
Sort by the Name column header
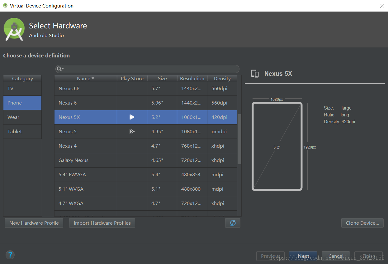click(x=86, y=78)
